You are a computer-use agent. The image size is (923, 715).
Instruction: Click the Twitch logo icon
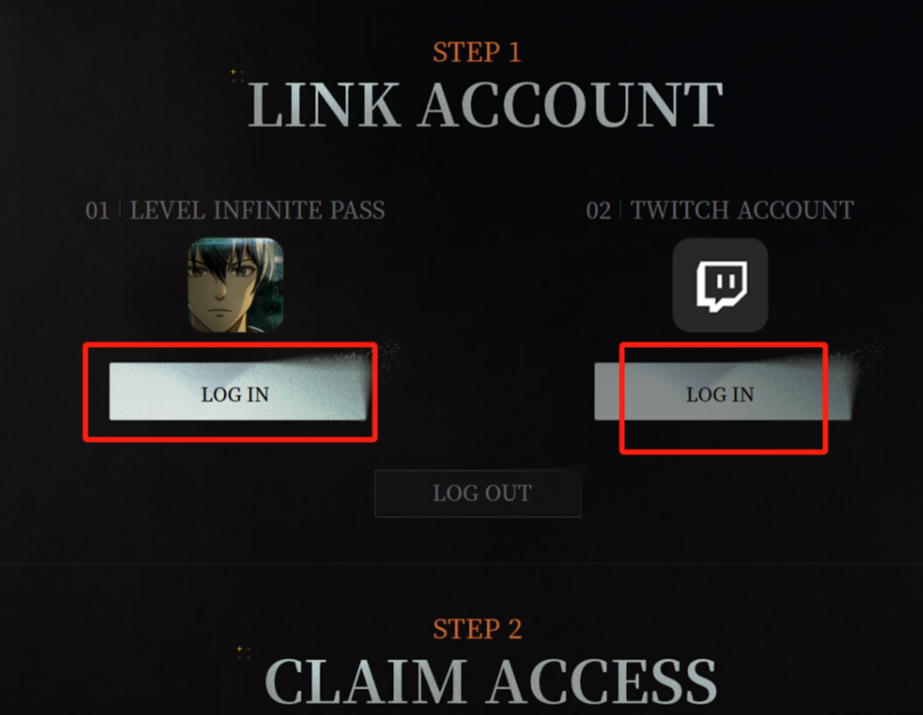[720, 285]
